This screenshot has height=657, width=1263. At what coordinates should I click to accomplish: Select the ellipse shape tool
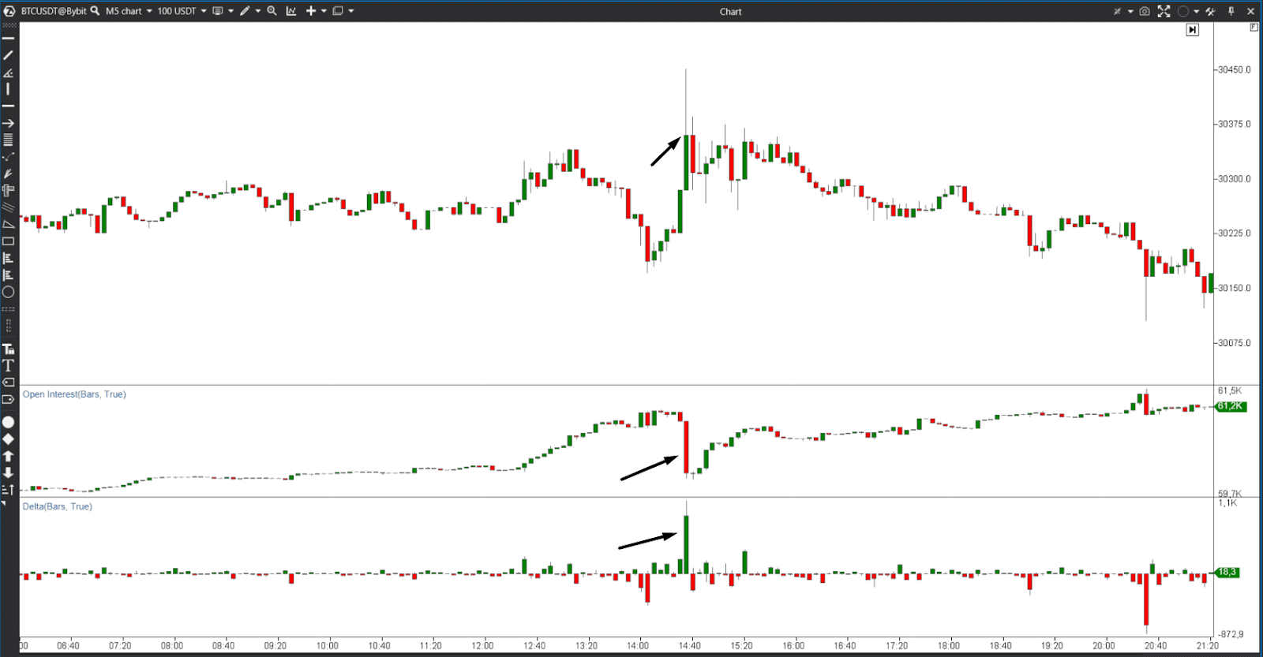click(8, 292)
